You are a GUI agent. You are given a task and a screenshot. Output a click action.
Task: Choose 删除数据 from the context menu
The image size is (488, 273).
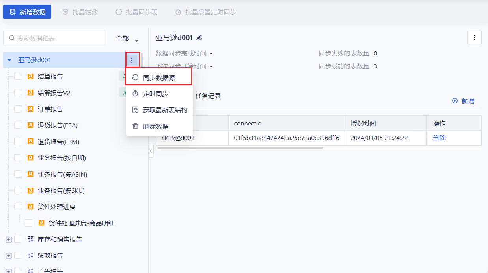click(x=159, y=126)
